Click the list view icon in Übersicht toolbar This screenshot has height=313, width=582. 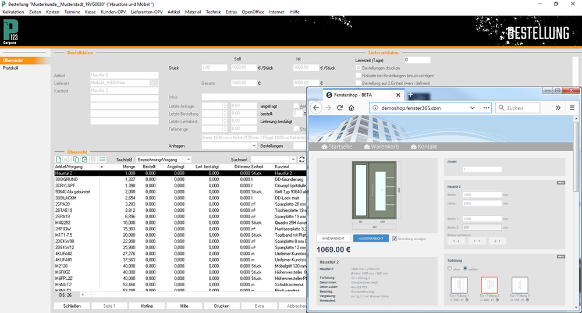pos(102,159)
